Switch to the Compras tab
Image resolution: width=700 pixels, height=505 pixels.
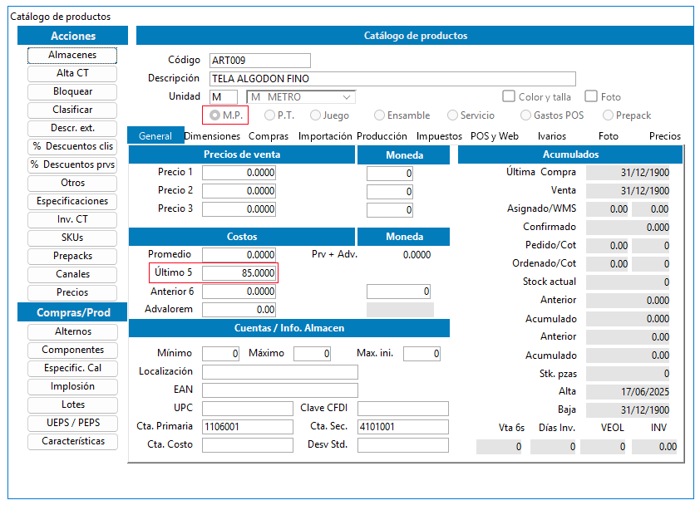pyautogui.click(x=269, y=136)
